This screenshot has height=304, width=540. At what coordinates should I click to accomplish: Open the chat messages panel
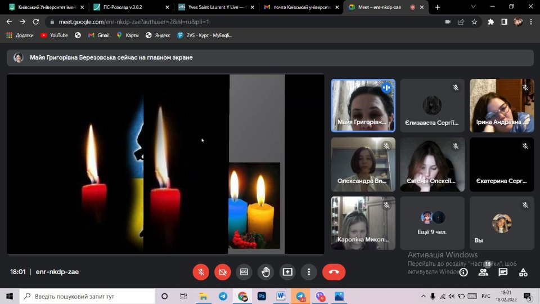pos(503,272)
